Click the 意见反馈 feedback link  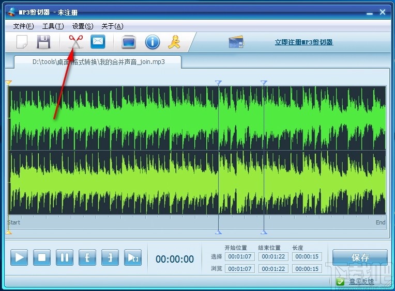coord(361,281)
